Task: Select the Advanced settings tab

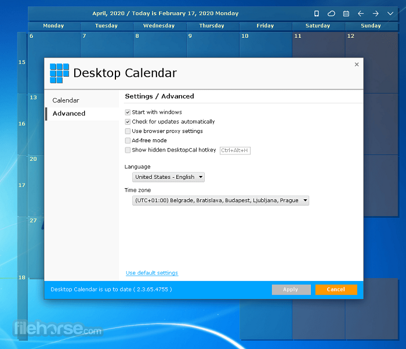Action: 69,114
